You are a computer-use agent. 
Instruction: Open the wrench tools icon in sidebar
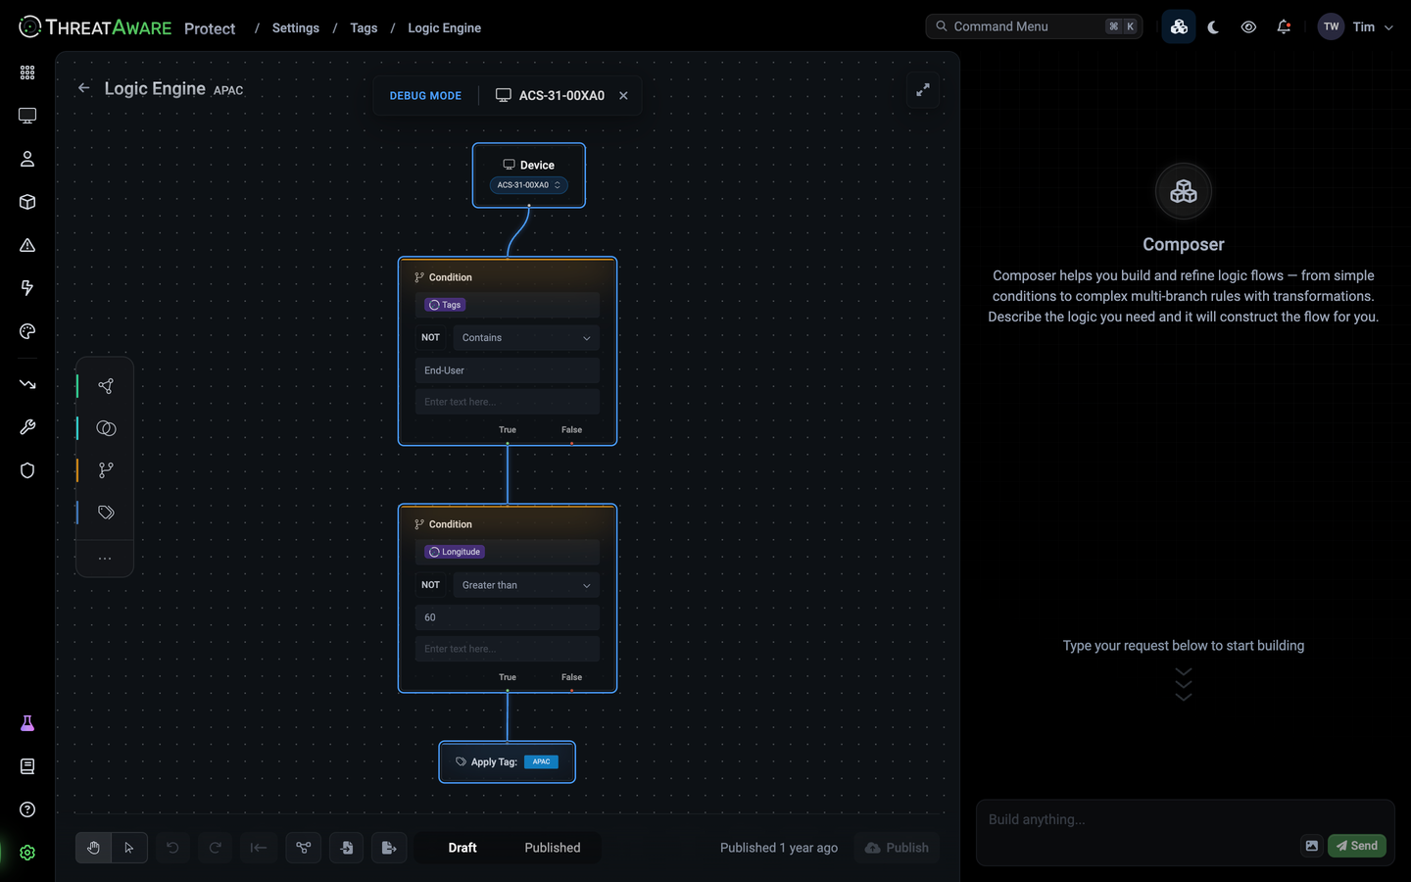(27, 427)
